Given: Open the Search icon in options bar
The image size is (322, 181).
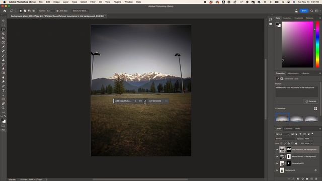Looking at the screenshot, I should (x=312, y=11).
